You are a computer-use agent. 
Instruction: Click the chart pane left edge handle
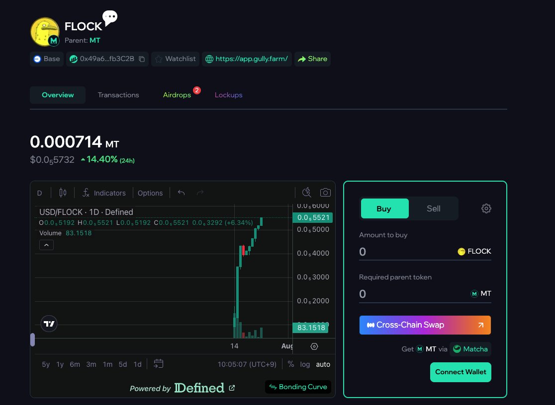32,339
